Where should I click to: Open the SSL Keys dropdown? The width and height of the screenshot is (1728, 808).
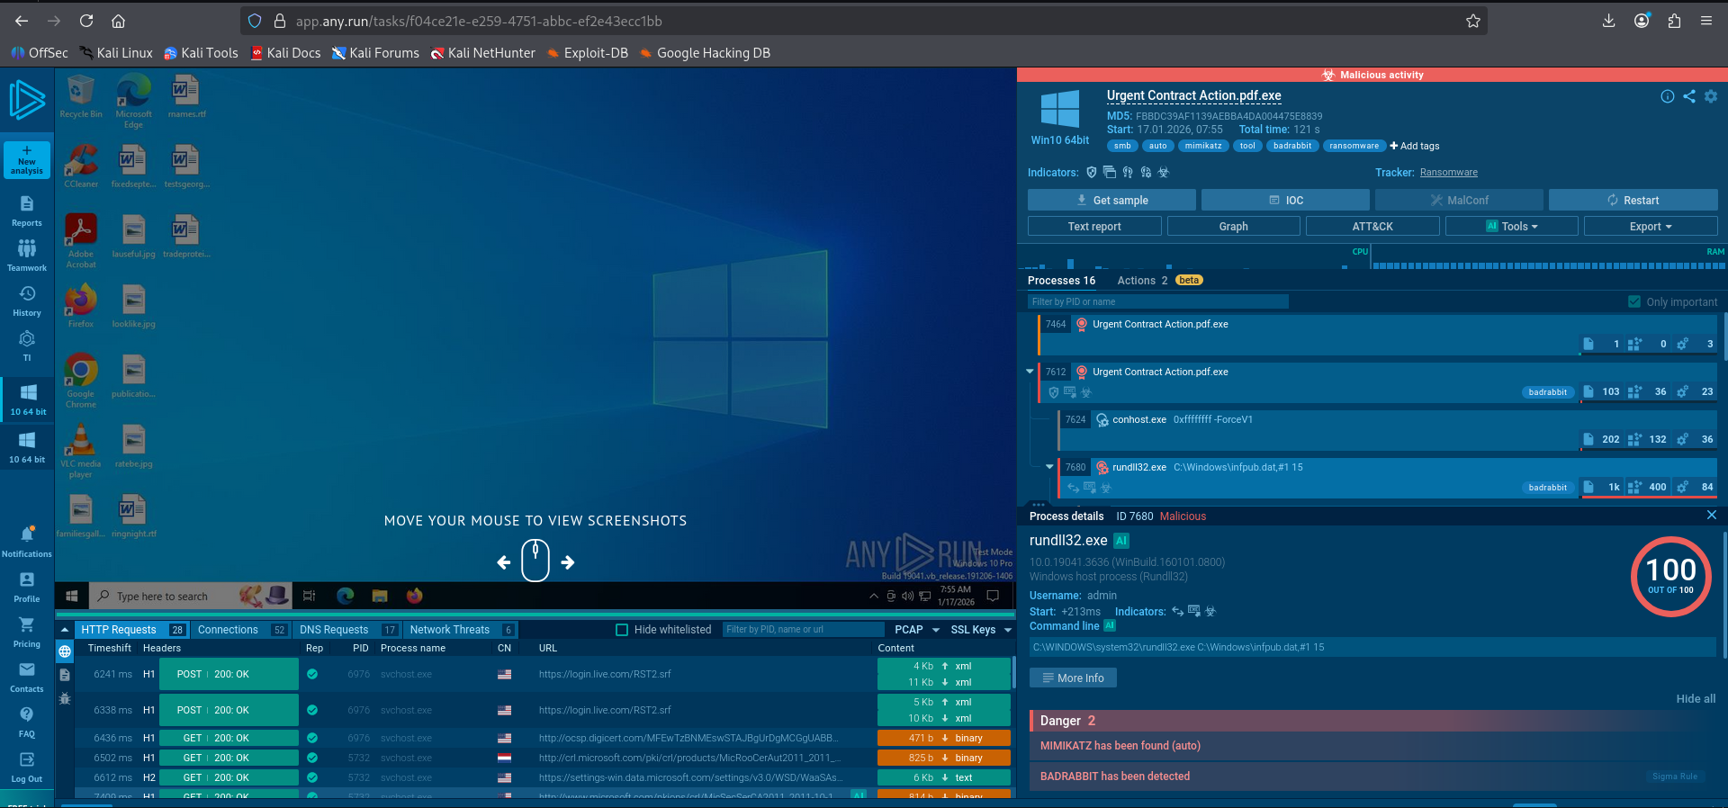(981, 630)
